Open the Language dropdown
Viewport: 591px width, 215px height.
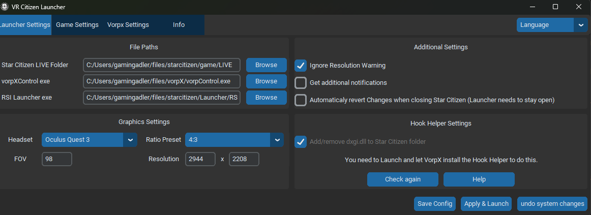click(x=552, y=25)
